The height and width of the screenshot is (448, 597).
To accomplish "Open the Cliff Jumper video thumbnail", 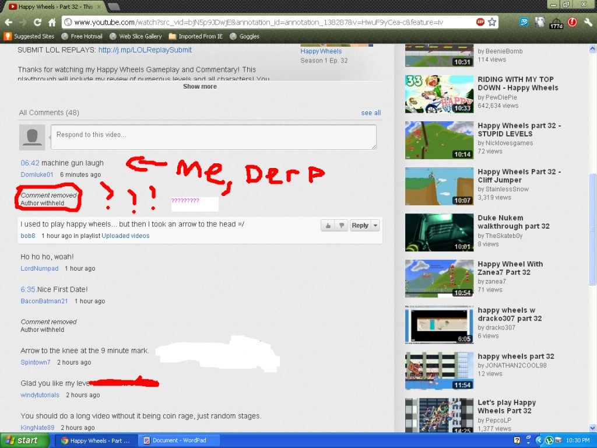I will [x=440, y=186].
